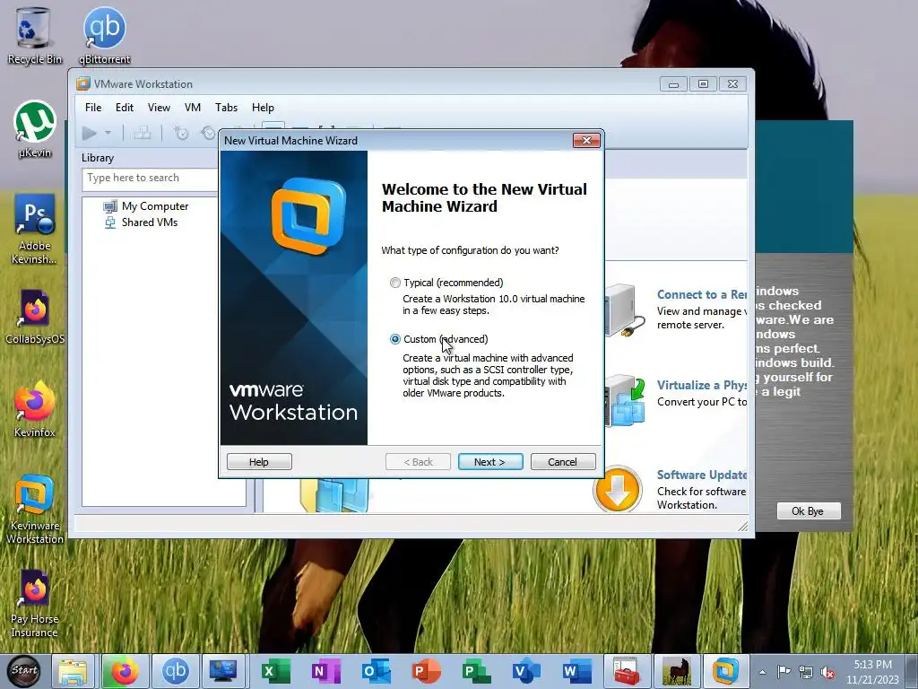Open the VM menu
This screenshot has height=689, width=918.
click(193, 108)
